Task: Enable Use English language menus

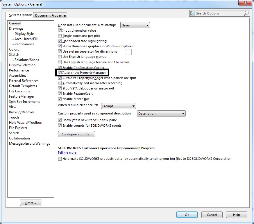Action: point(60,57)
